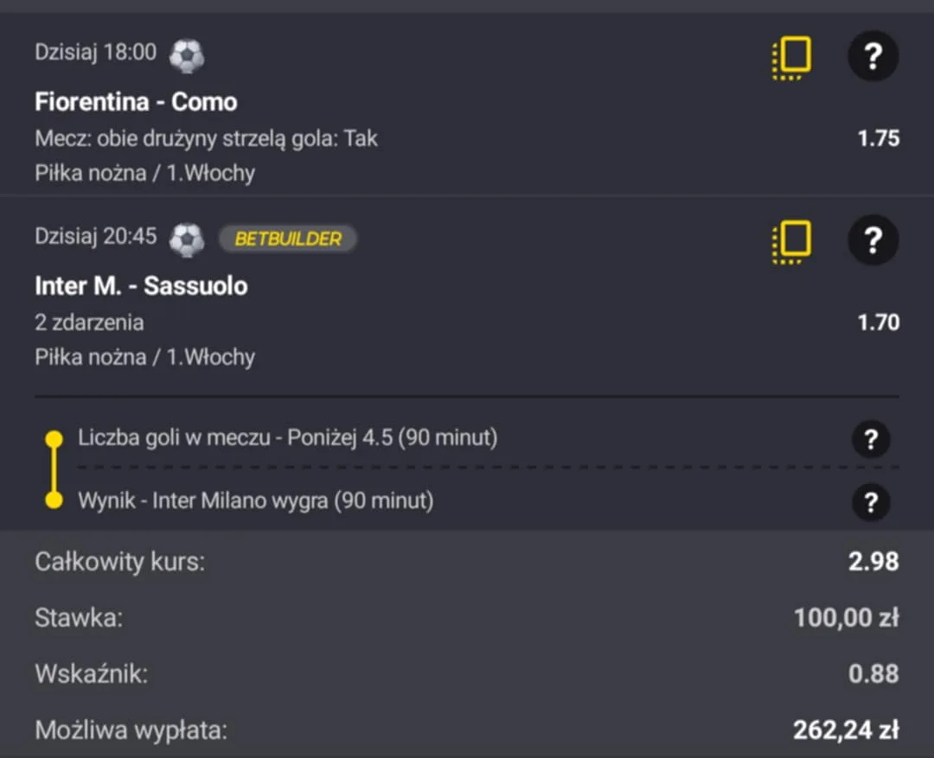
Task: Click the question mark icon for Fiorentina - Como
Action: pyautogui.click(x=873, y=55)
